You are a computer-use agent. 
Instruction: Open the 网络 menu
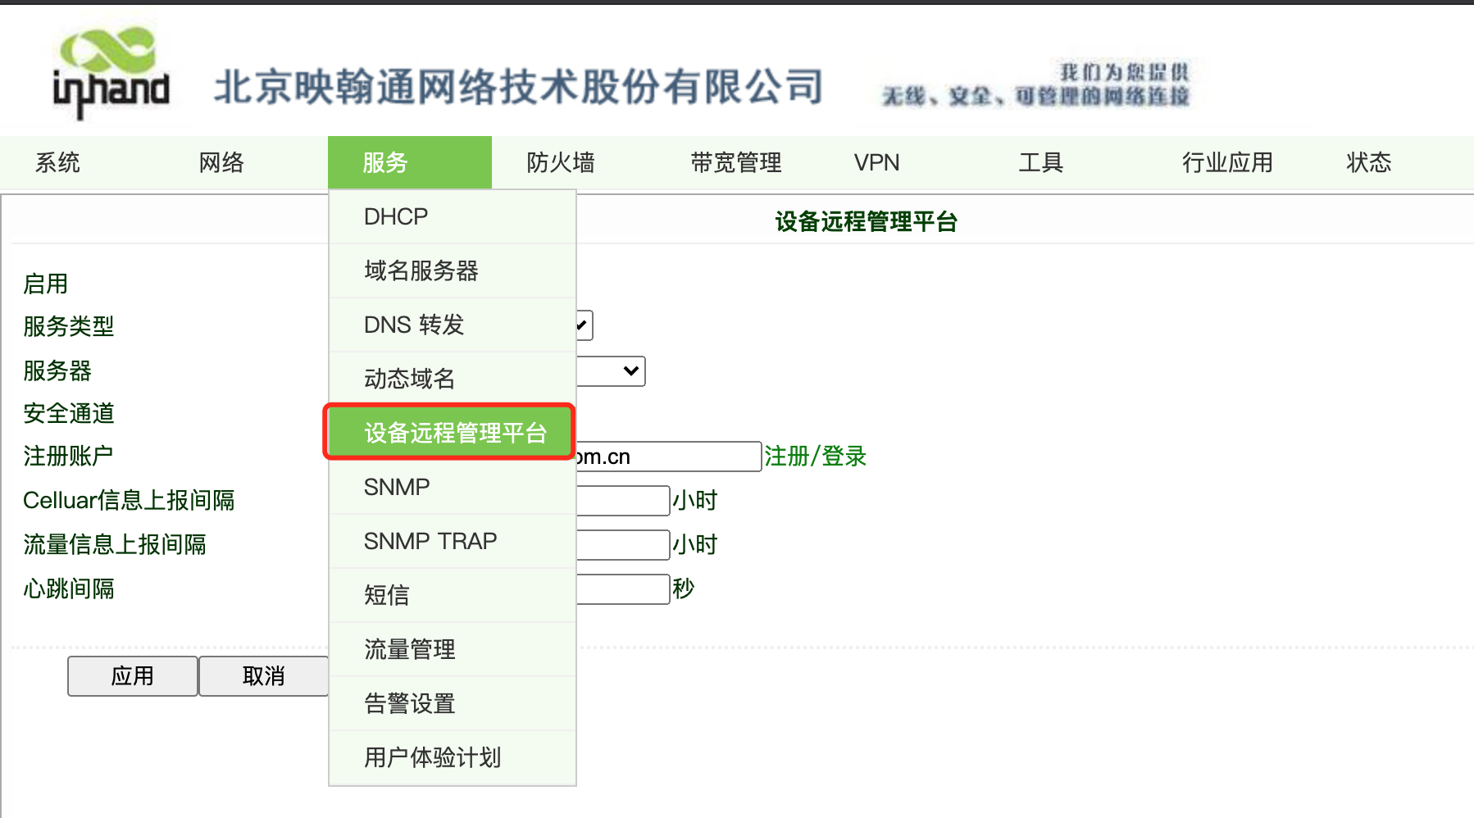coord(221,162)
